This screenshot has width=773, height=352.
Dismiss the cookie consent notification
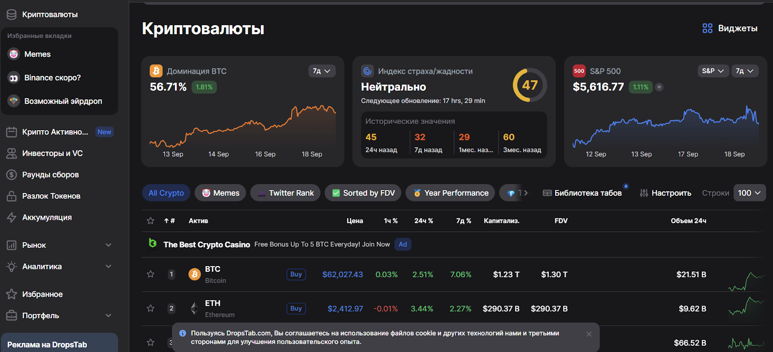(x=588, y=334)
